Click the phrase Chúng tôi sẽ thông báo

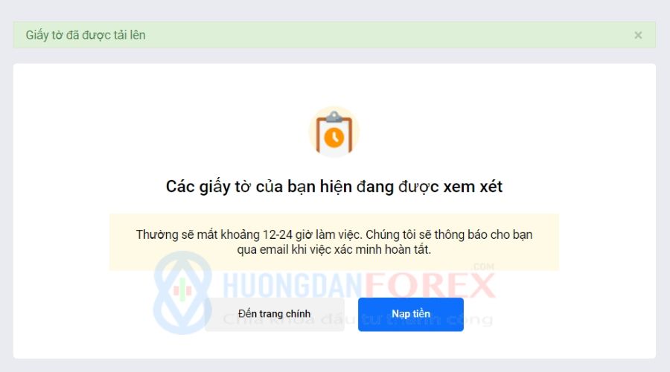coord(427,234)
